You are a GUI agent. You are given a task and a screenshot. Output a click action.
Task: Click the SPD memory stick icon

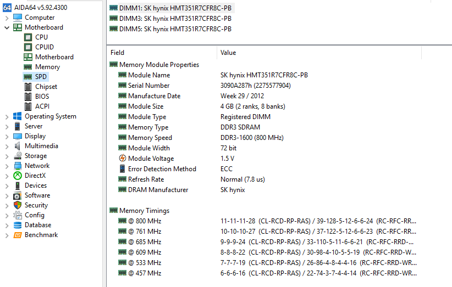point(28,77)
